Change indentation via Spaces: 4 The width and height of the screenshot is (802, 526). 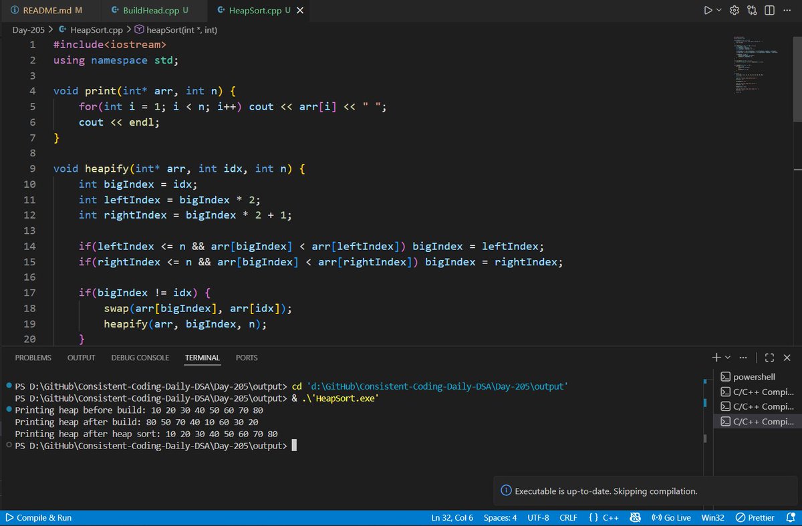(500, 518)
